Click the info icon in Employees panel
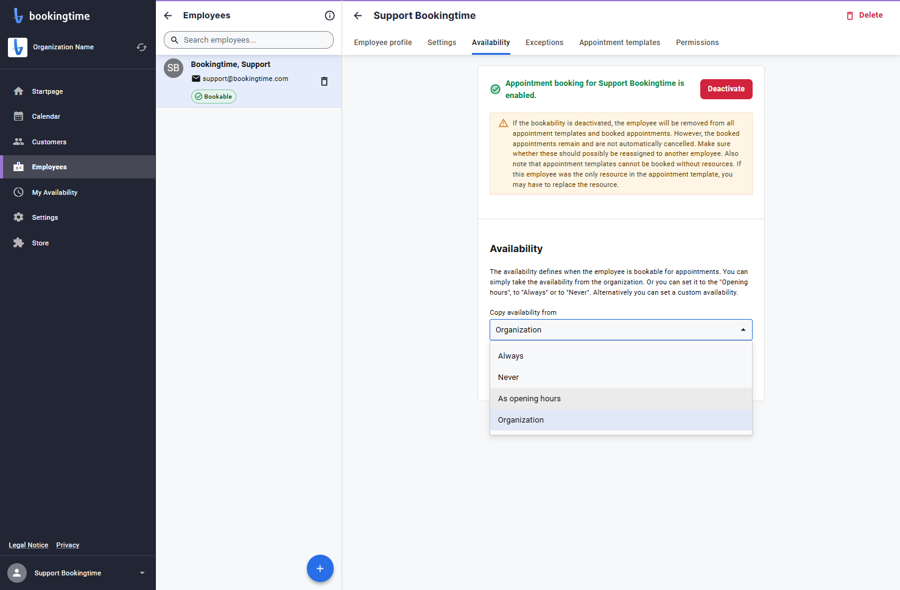The image size is (900, 590). (x=329, y=16)
